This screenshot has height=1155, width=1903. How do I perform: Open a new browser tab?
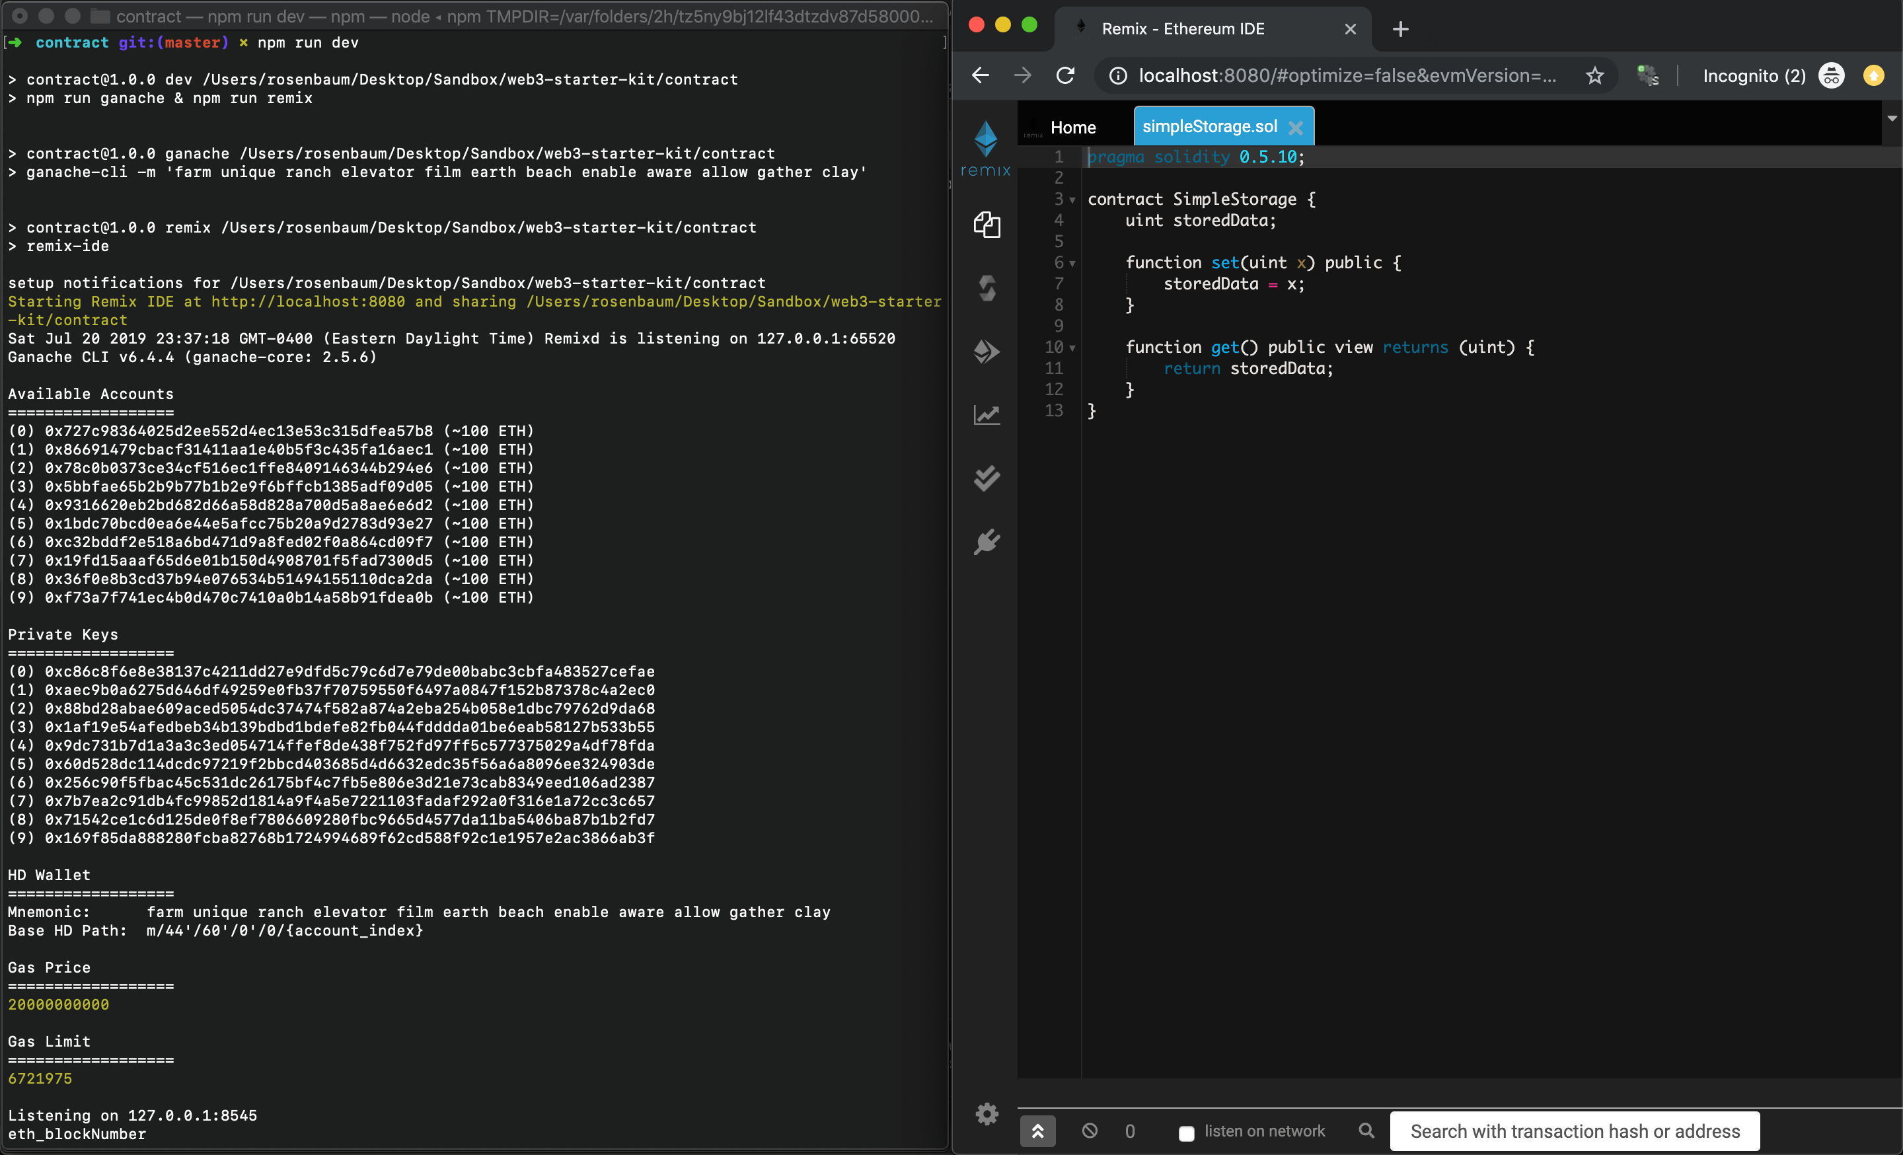1400,29
